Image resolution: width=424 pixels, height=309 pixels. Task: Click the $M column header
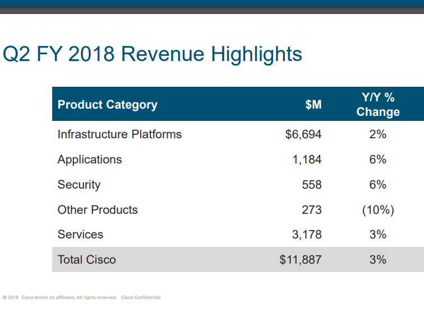click(313, 105)
